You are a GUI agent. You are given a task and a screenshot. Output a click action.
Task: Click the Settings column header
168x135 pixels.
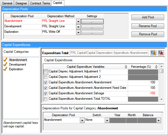point(92,16)
